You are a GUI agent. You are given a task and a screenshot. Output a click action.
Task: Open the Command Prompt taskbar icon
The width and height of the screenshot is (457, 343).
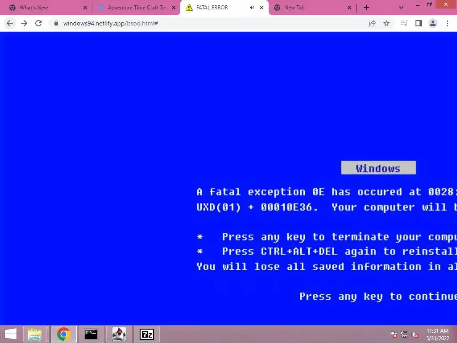91,334
